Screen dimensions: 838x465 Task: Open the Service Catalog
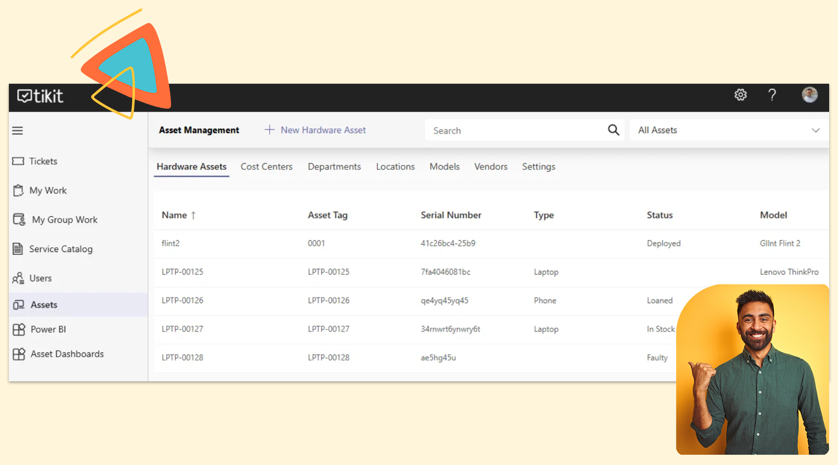point(61,249)
